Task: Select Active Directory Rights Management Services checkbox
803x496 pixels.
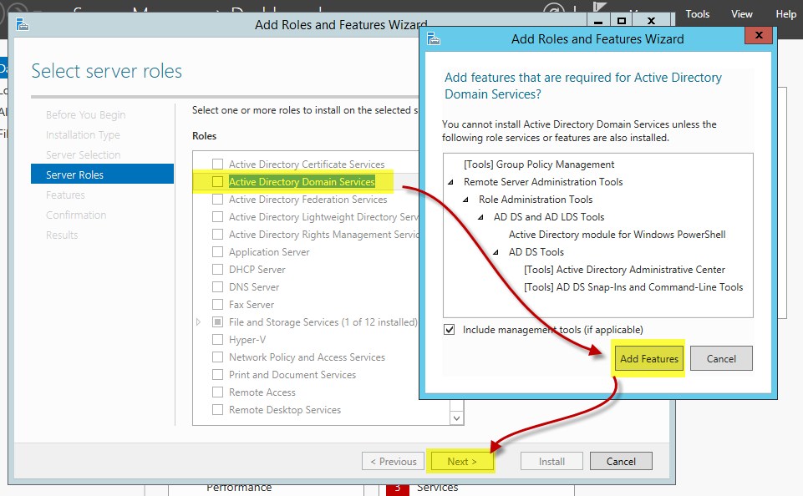Action: 217,234
